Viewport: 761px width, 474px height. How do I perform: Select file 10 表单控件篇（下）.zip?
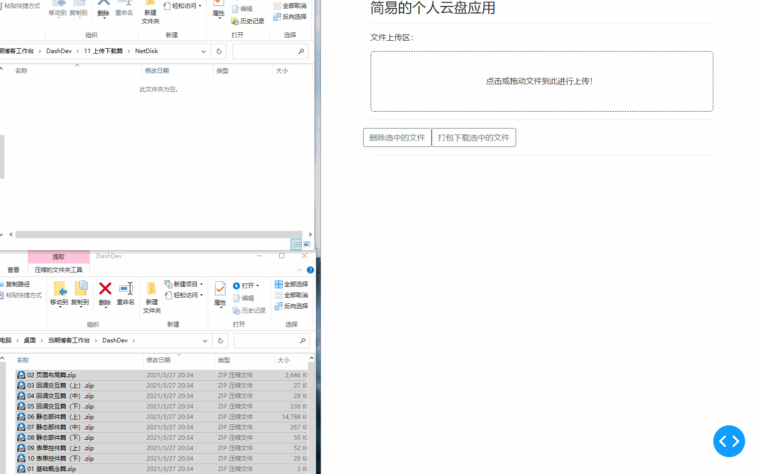pyautogui.click(x=161, y=459)
